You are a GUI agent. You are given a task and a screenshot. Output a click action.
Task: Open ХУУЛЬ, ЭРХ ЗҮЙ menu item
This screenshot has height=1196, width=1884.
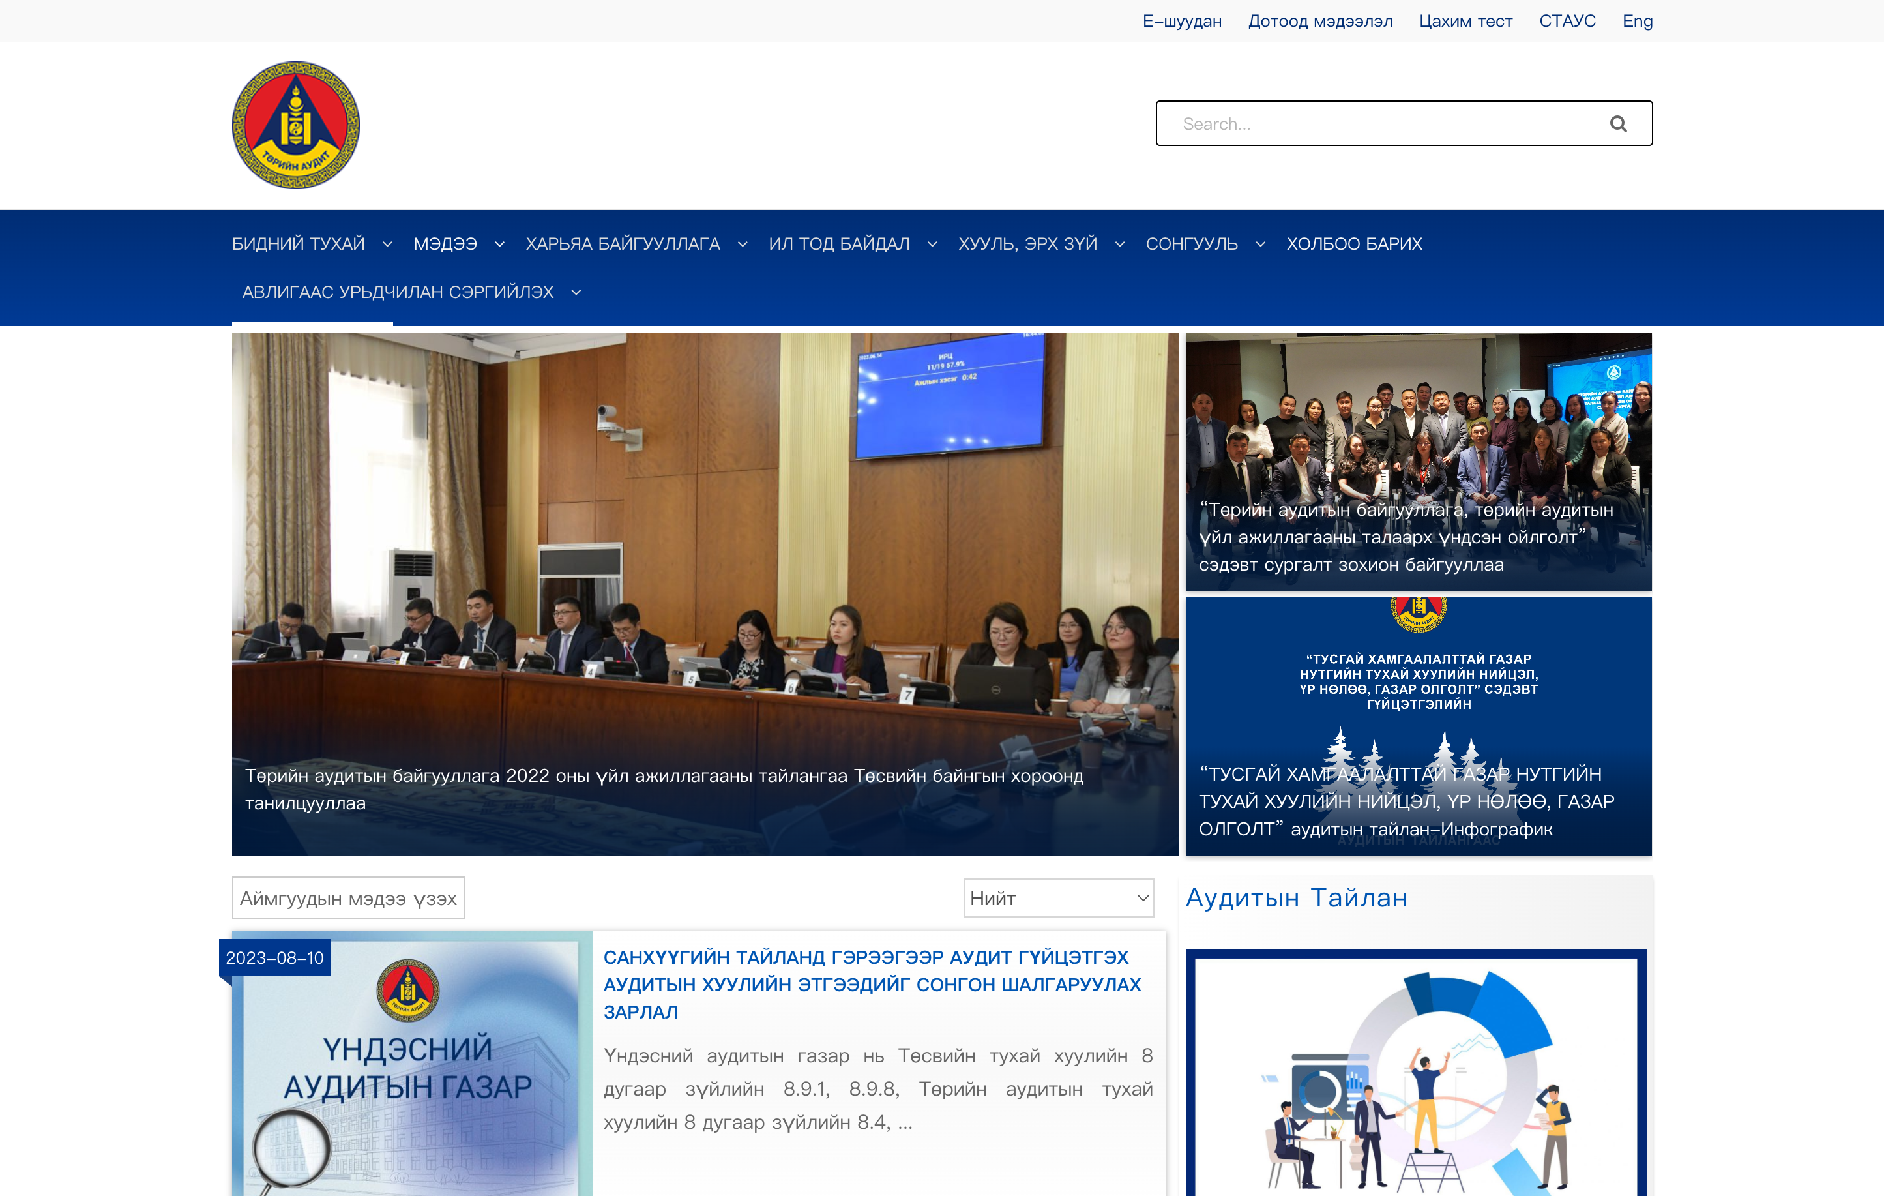pyautogui.click(x=1027, y=244)
